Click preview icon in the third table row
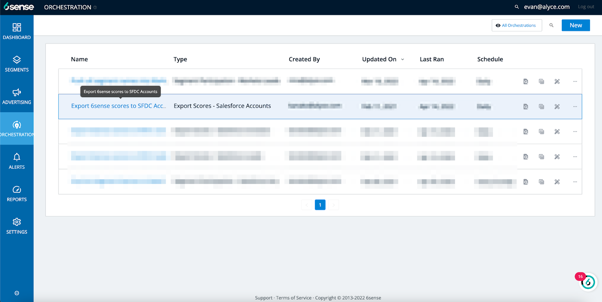The image size is (602, 302). (x=526, y=132)
